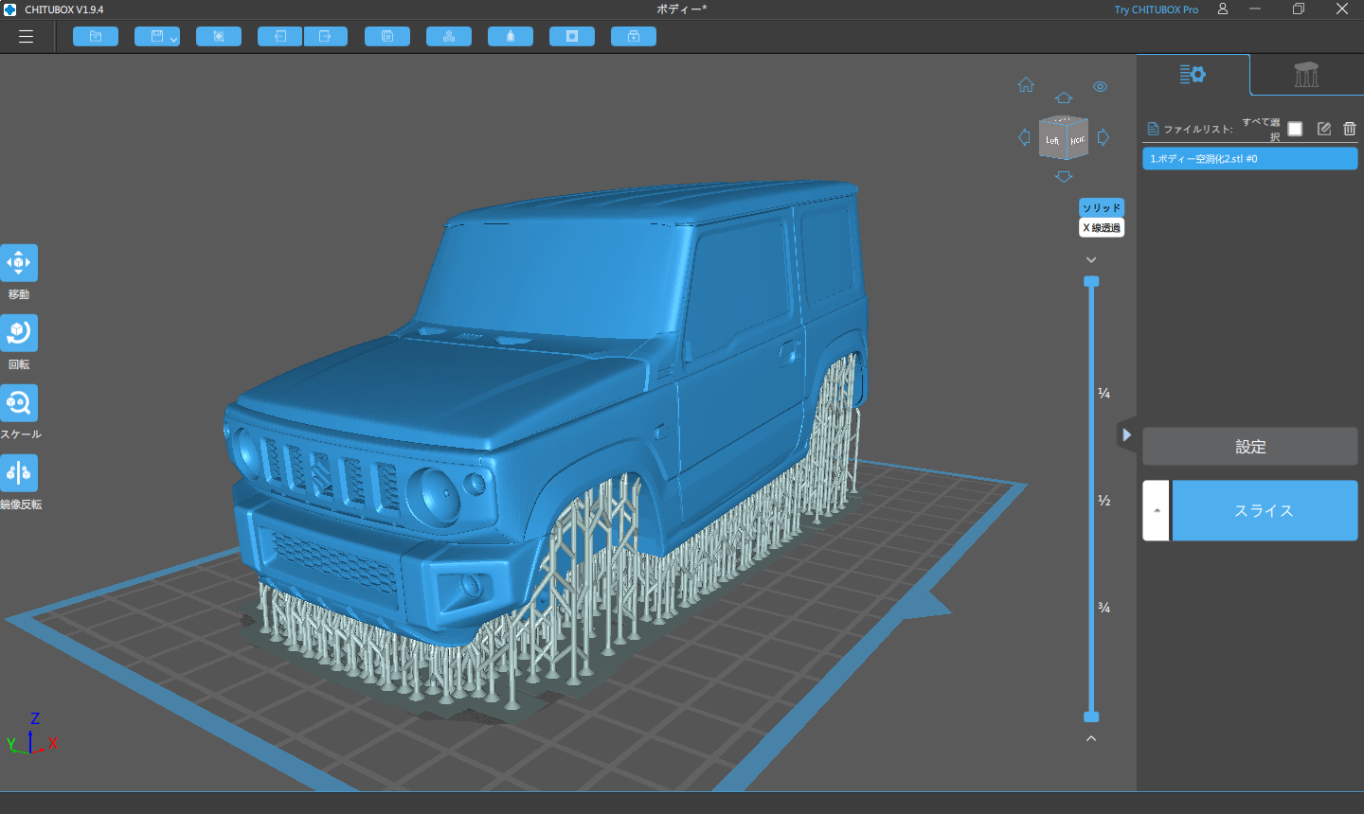Open the 設定 settings button
This screenshot has width=1364, height=814.
(x=1250, y=447)
